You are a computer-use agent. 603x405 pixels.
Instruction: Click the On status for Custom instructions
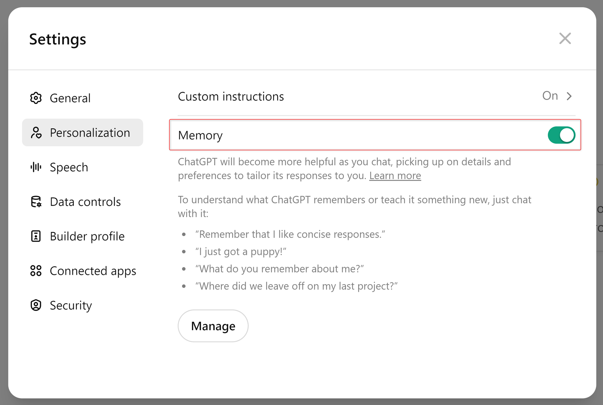[x=550, y=96]
